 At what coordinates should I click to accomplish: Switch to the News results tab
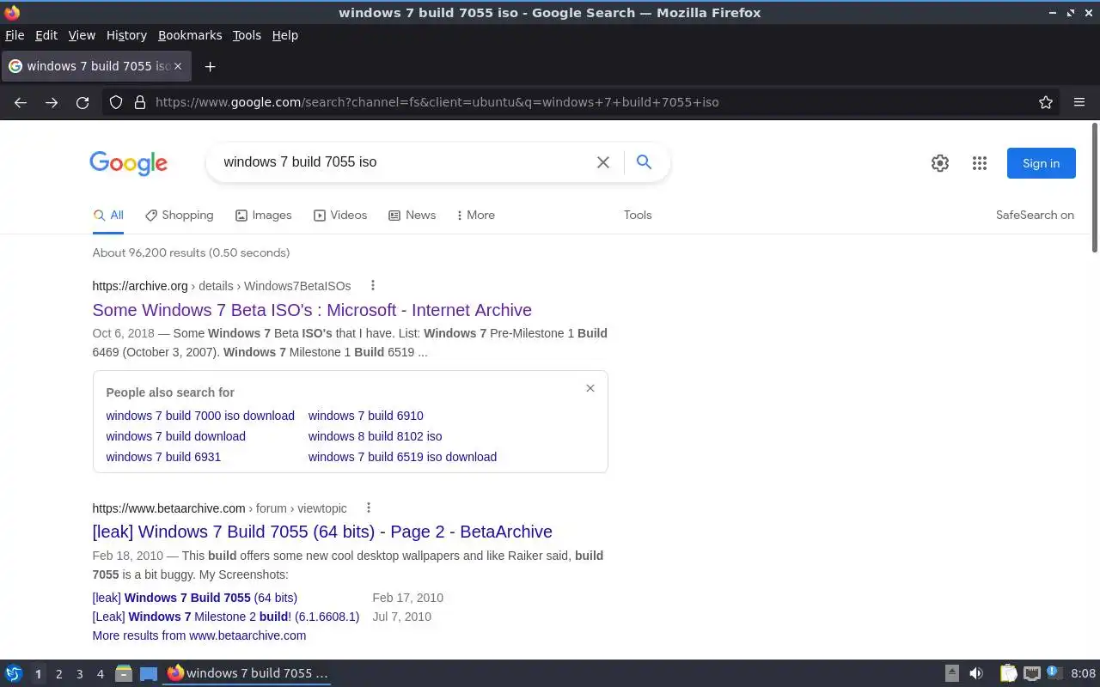click(412, 216)
